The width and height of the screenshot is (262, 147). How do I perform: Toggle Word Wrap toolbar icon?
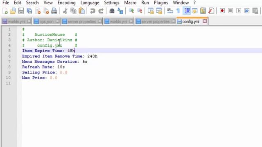170,11
